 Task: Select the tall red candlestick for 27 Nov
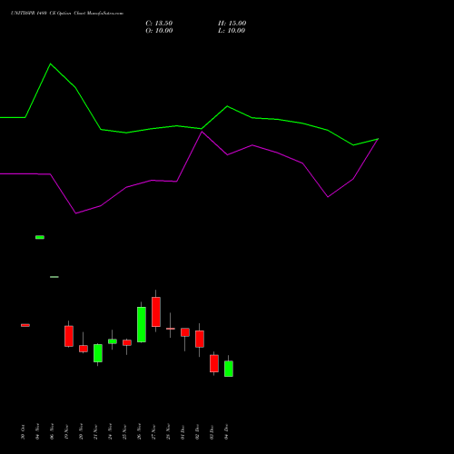[156, 311]
